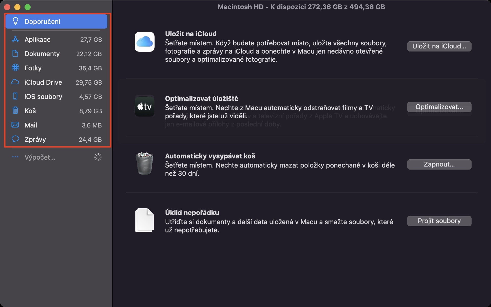This screenshot has width=491, height=307.
Task: Click the iCloud Drive cloud icon
Action: (x=15, y=82)
